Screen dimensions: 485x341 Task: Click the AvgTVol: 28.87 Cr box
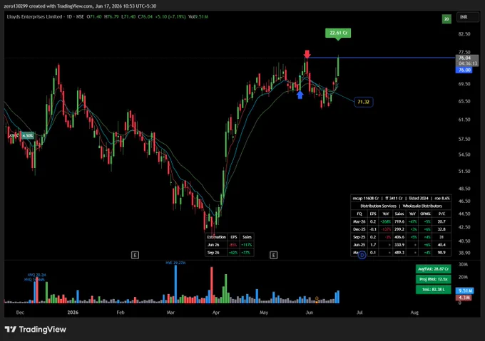[433, 269]
